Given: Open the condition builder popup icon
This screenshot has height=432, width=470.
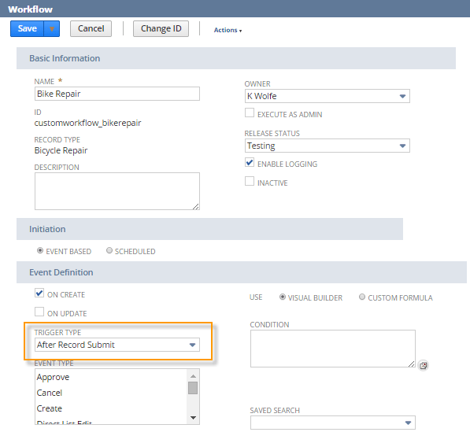Looking at the screenshot, I should (x=424, y=365).
